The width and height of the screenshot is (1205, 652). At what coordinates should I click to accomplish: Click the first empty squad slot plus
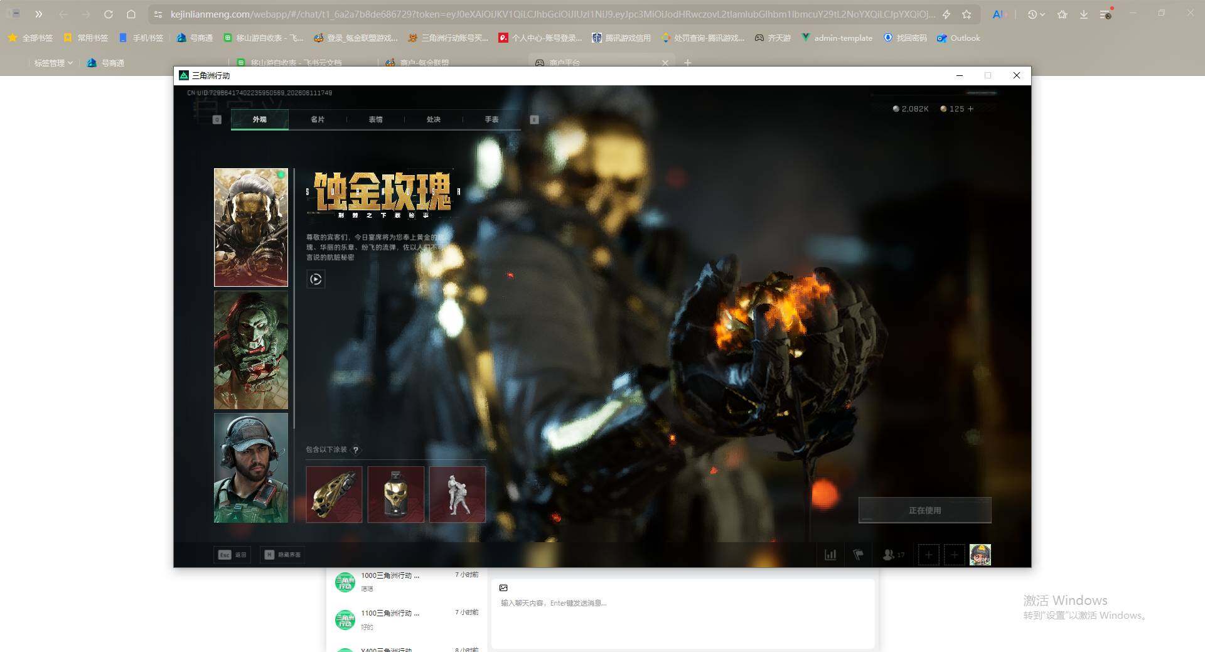click(929, 555)
